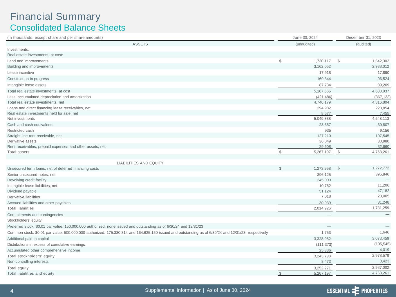Viewport: 396px width, 297px height.
Task: Select the December 31, 2023 column header
Action: (x=363, y=37)
